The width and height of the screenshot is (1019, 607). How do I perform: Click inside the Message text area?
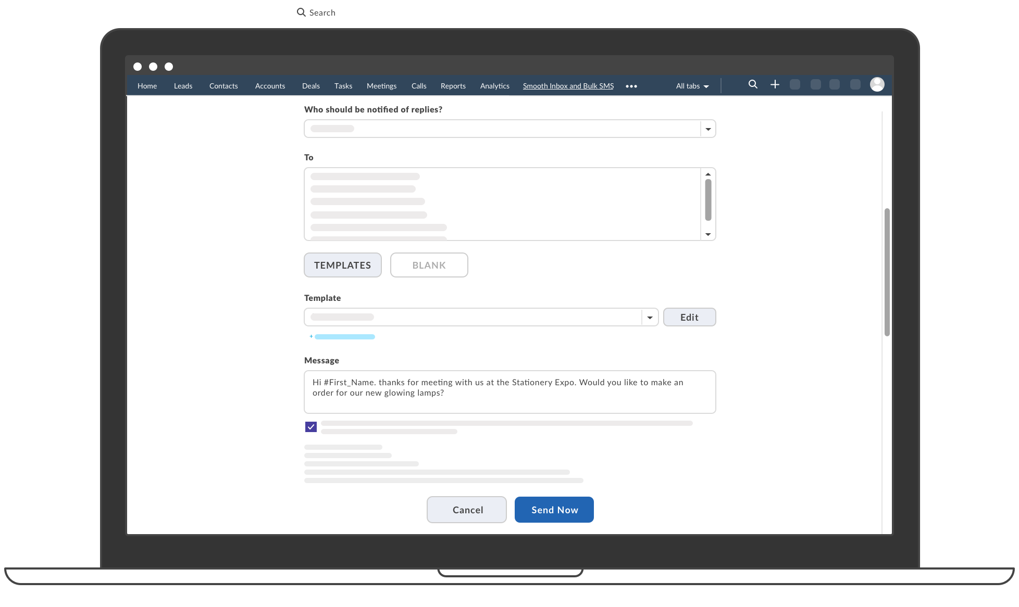click(510, 392)
